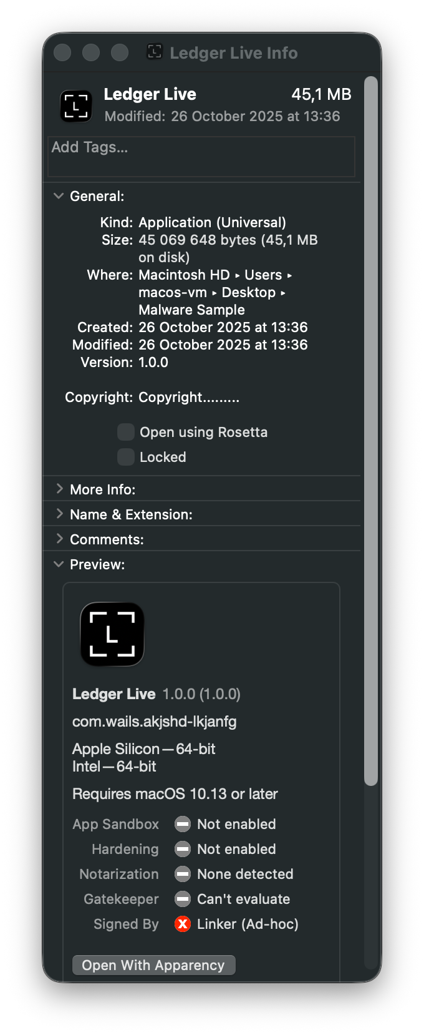The height and width of the screenshot is (1035, 424).
Task: Click the Ledger Live icon in title bar
Action: (x=154, y=52)
